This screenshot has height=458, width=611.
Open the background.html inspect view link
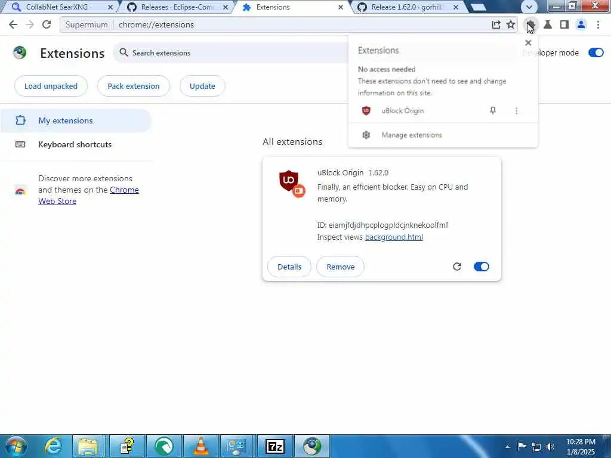(x=394, y=237)
